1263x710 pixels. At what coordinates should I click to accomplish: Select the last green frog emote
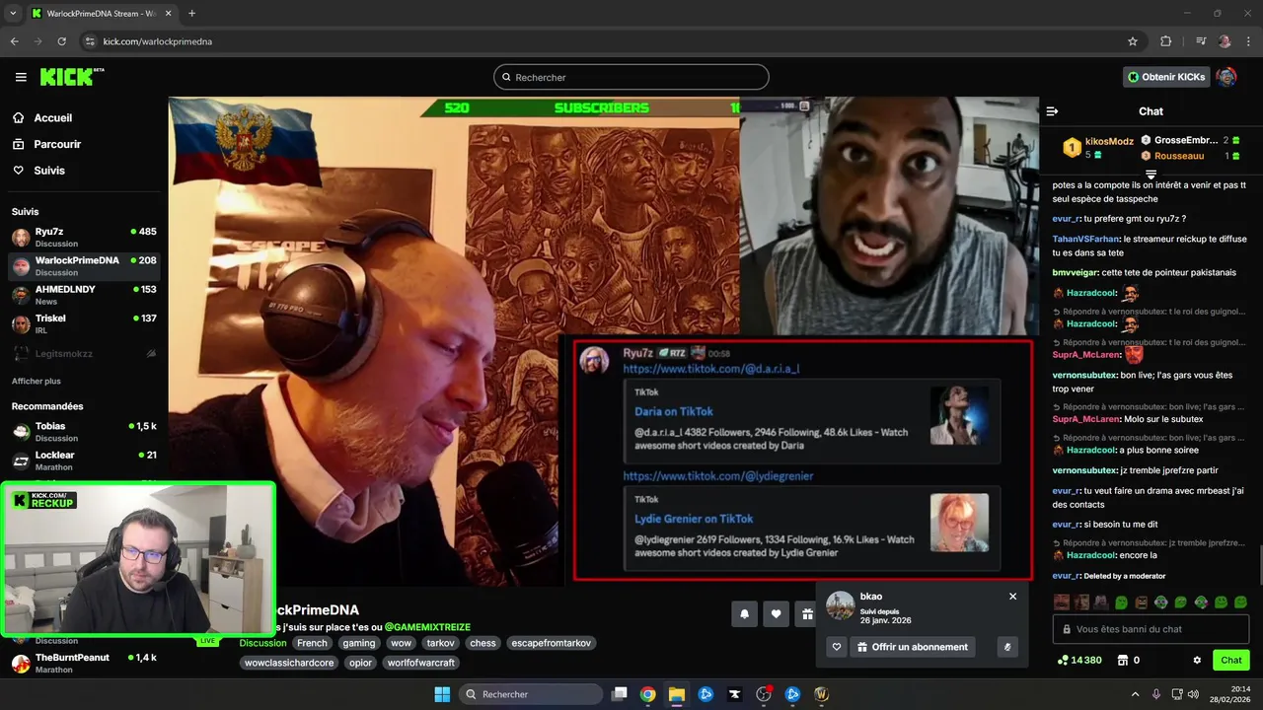tap(1240, 602)
